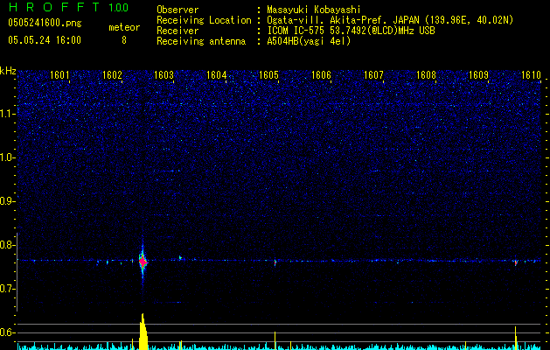Click the 'Receiving Location' field label
Image resolution: width=550 pixels, height=350 pixels.
pyautogui.click(x=204, y=20)
